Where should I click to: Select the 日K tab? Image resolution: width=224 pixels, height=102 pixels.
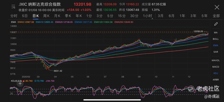(36, 16)
